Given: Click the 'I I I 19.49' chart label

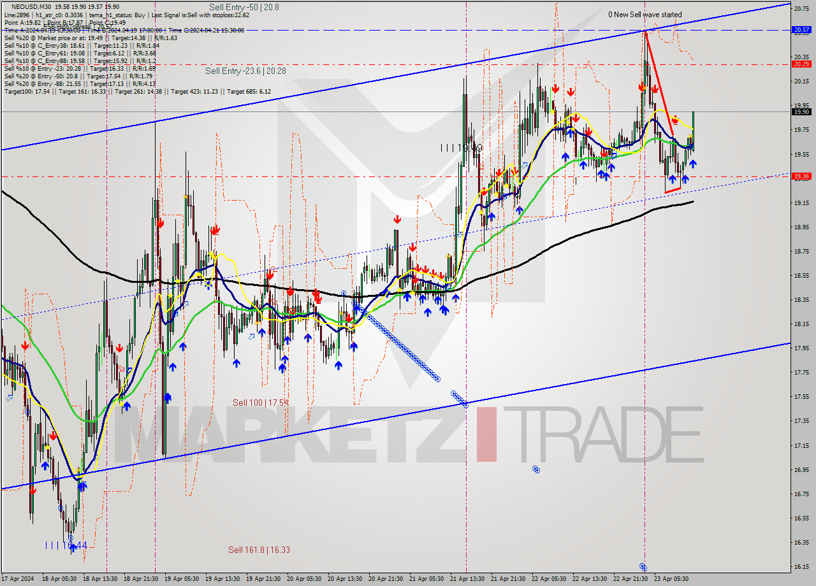Looking at the screenshot, I should 461,148.
